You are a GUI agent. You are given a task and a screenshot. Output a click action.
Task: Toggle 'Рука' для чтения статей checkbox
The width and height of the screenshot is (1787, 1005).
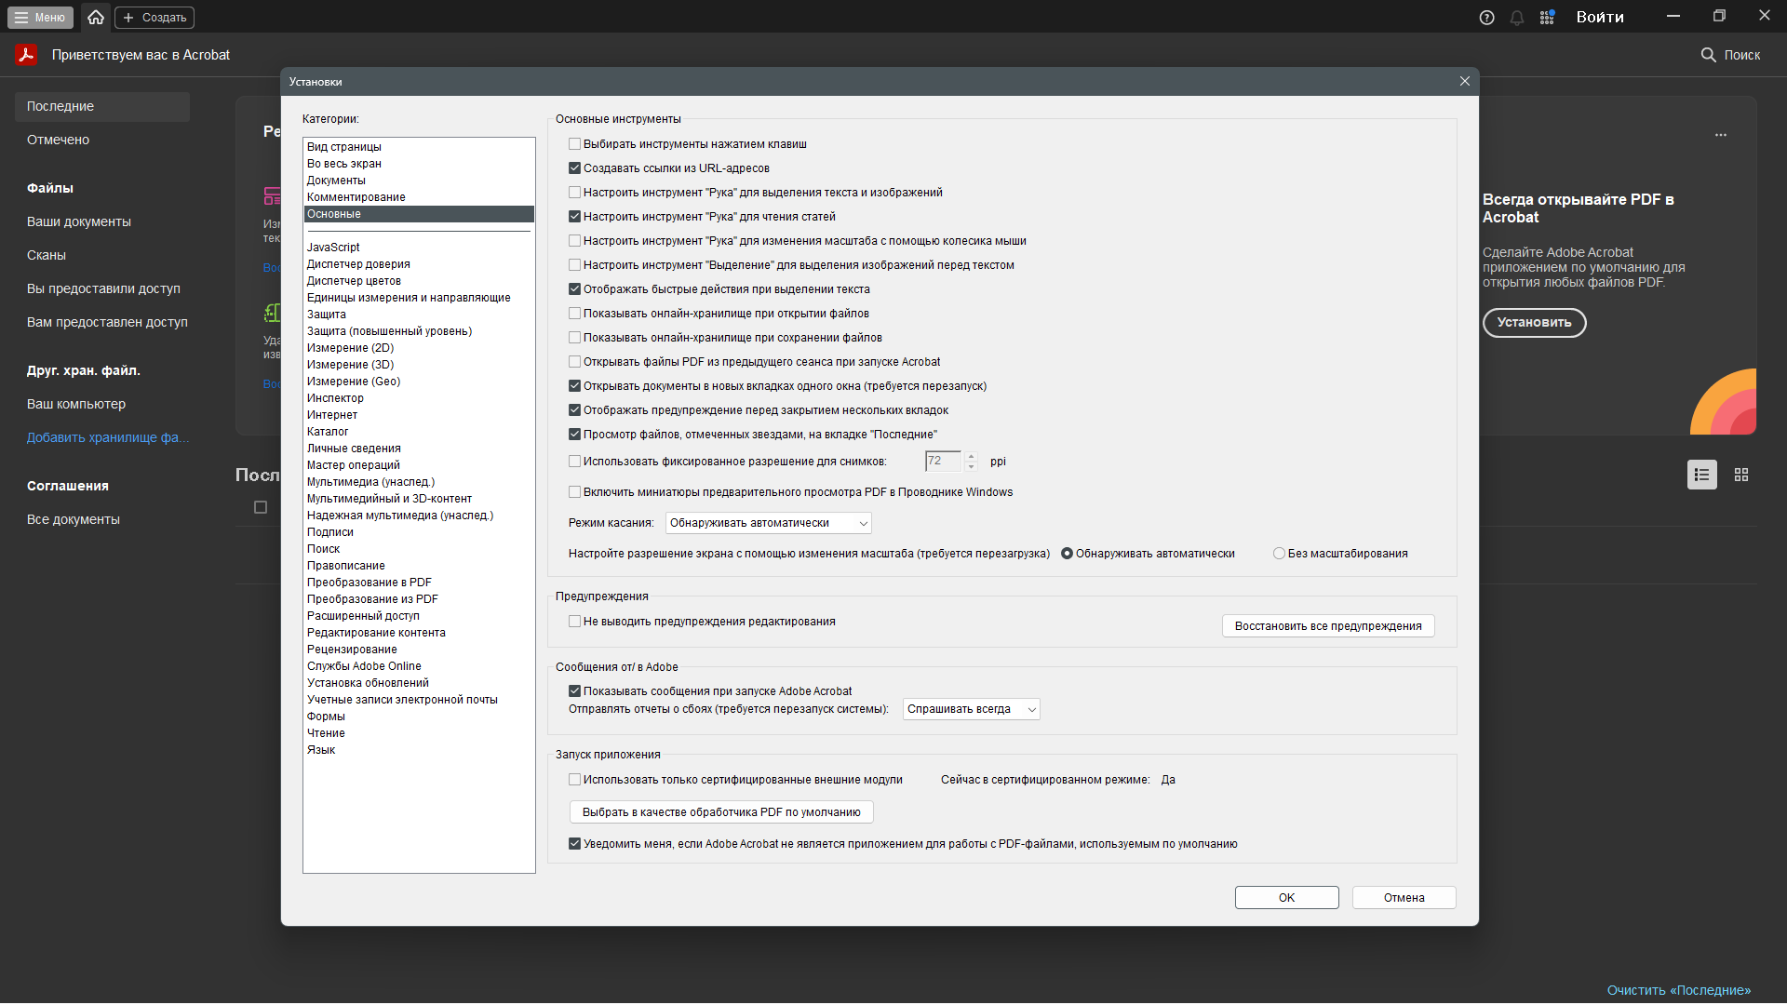(x=574, y=217)
